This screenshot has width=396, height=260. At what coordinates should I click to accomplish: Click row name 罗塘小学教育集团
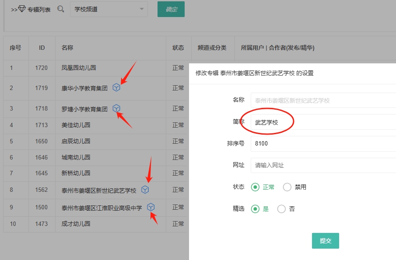[84, 109]
